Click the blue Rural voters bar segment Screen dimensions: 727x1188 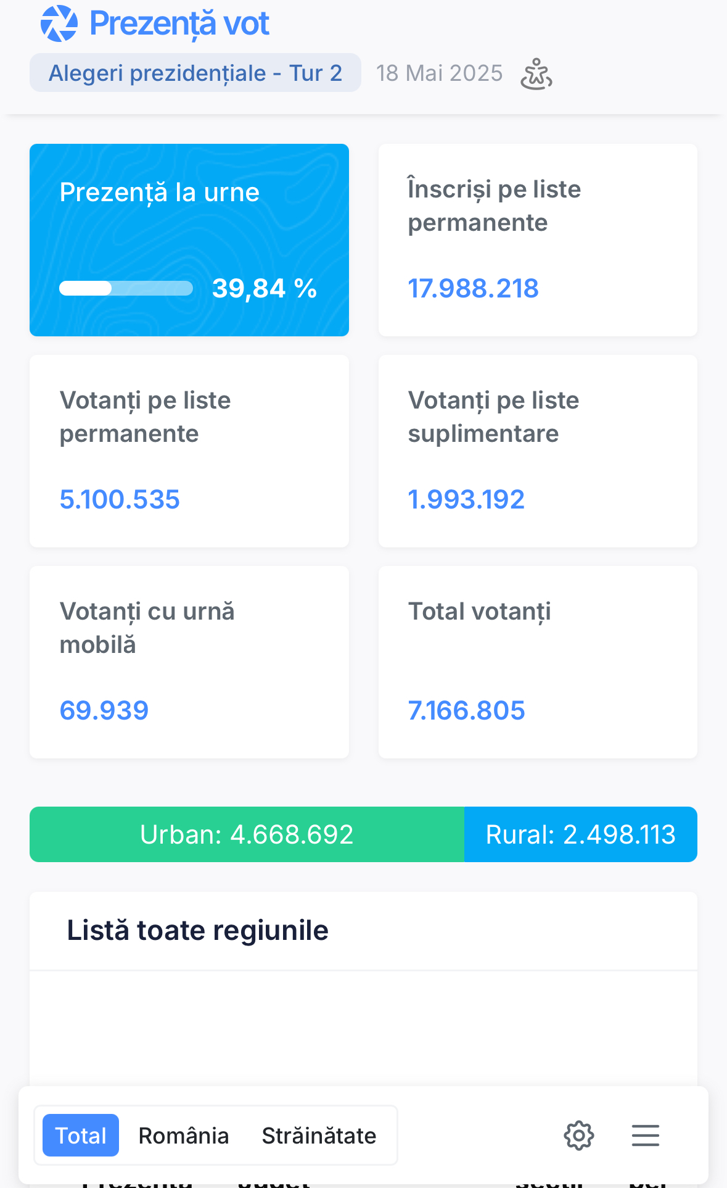pyautogui.click(x=580, y=834)
